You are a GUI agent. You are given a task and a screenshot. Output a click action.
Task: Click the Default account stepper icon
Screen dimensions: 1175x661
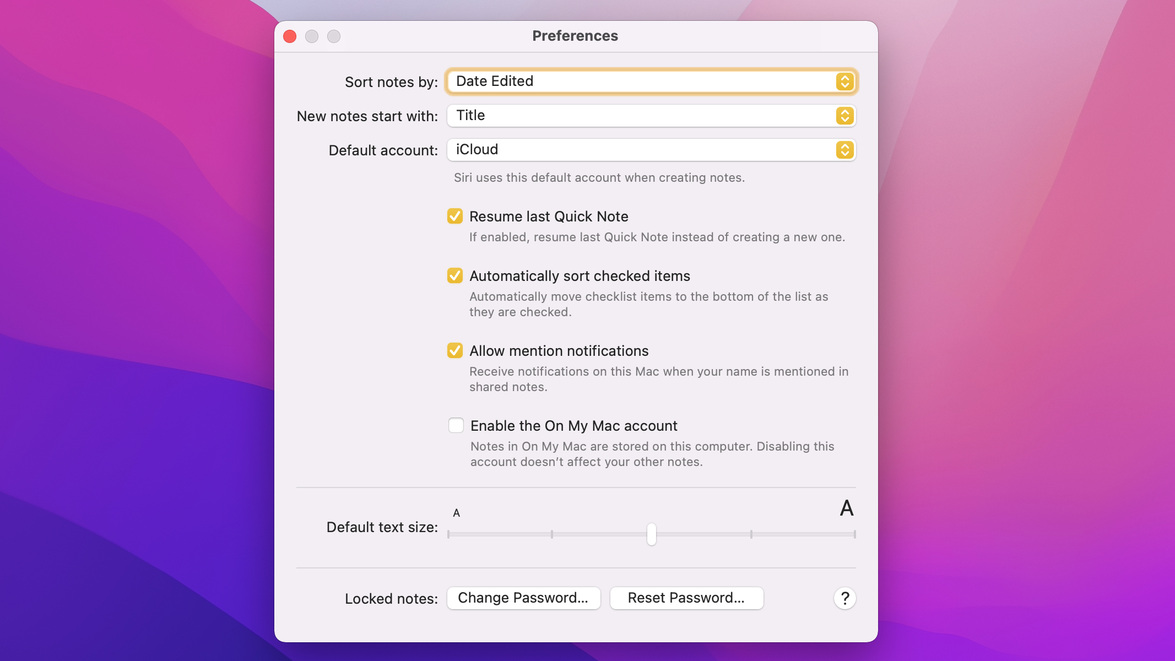tap(844, 149)
